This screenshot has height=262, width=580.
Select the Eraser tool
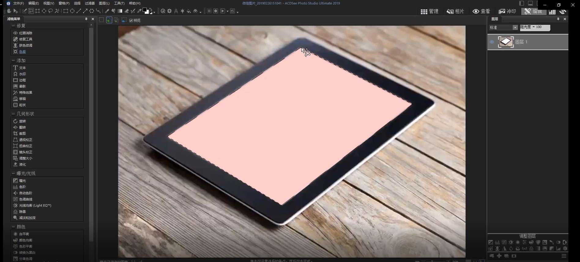(126, 11)
